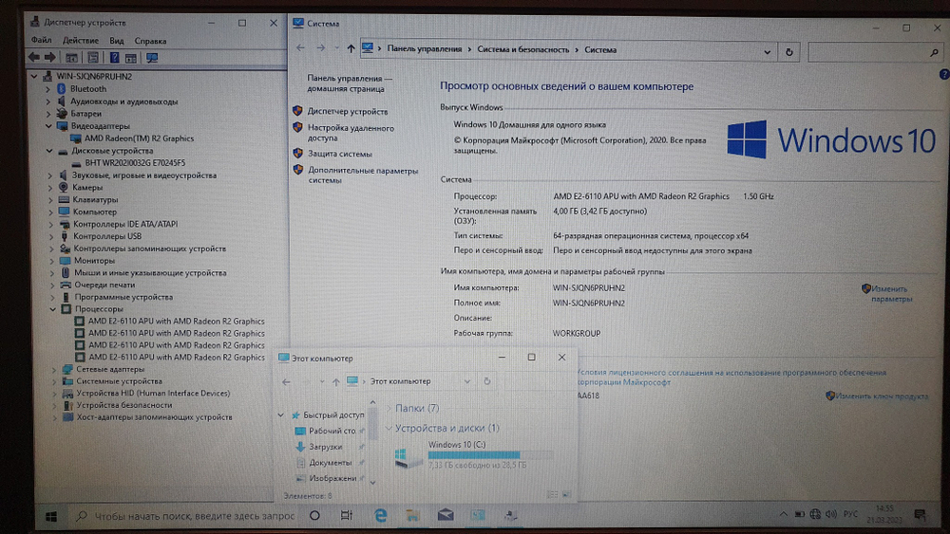Select the Очереди печати printer icon

tap(65, 285)
